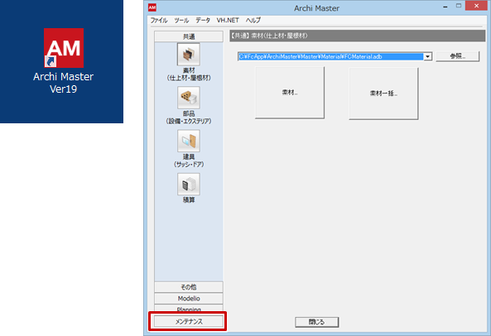491x336 pixels.
Task: Click the 素材一括... button
Action: pos(383,94)
